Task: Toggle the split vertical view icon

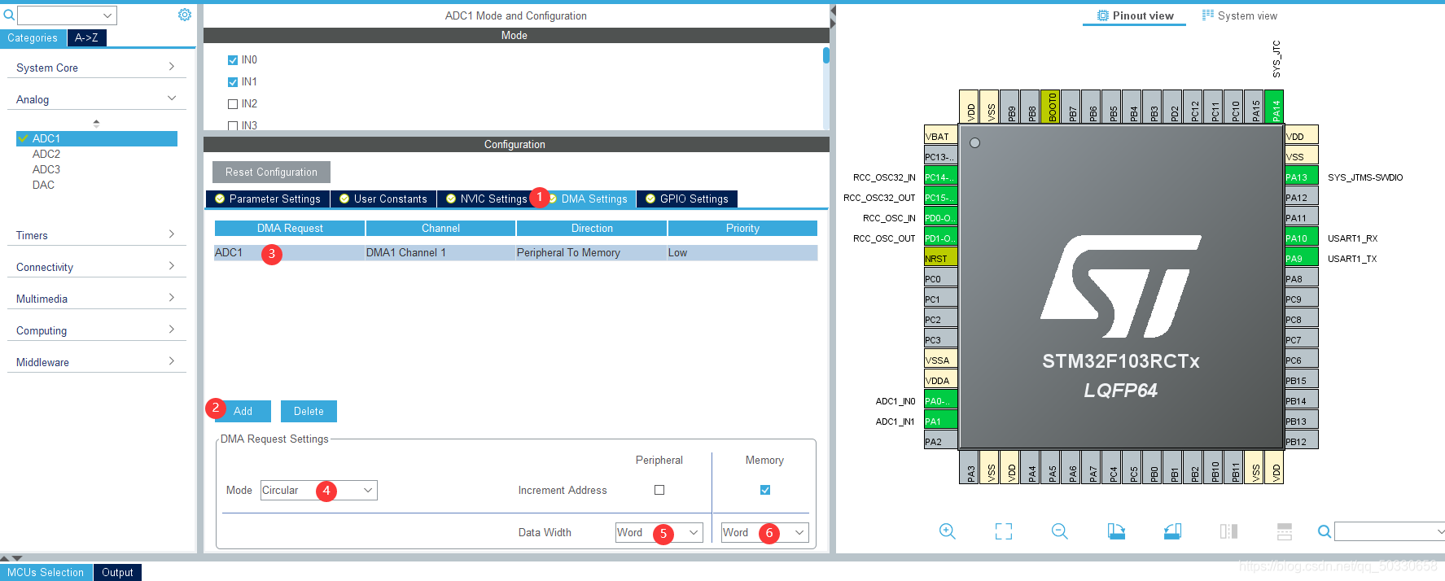Action: [1228, 531]
